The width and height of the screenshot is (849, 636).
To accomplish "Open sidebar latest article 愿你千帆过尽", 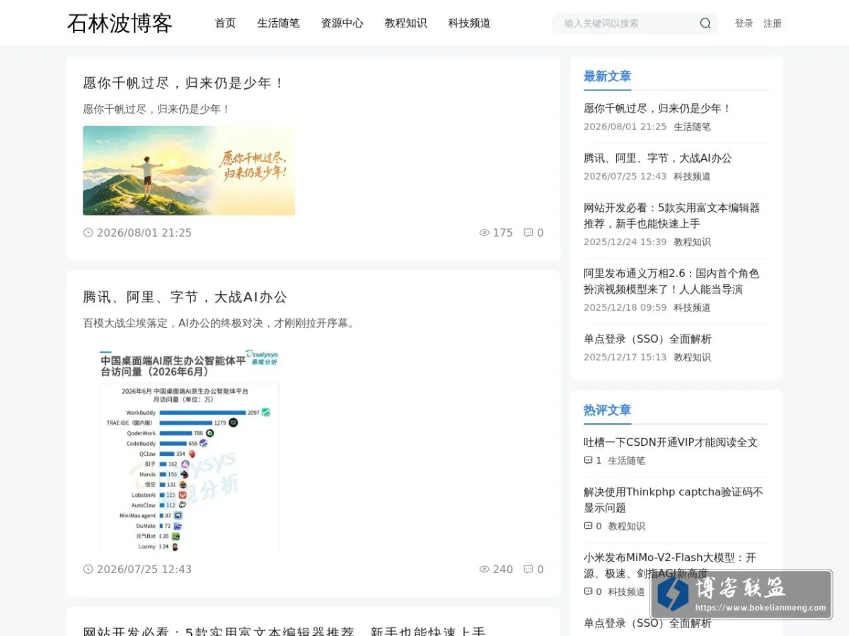I will click(x=657, y=108).
